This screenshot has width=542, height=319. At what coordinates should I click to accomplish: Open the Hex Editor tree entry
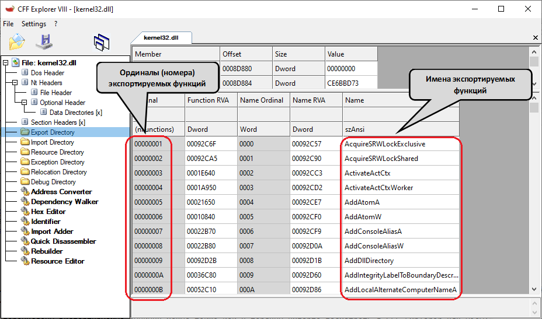point(48,211)
